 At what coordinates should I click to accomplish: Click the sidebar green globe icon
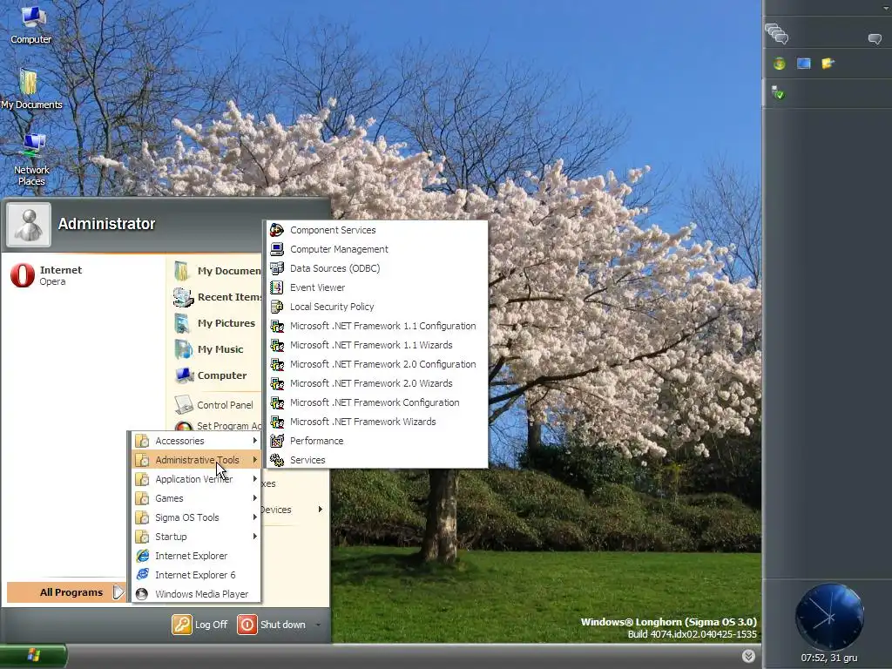click(x=780, y=64)
